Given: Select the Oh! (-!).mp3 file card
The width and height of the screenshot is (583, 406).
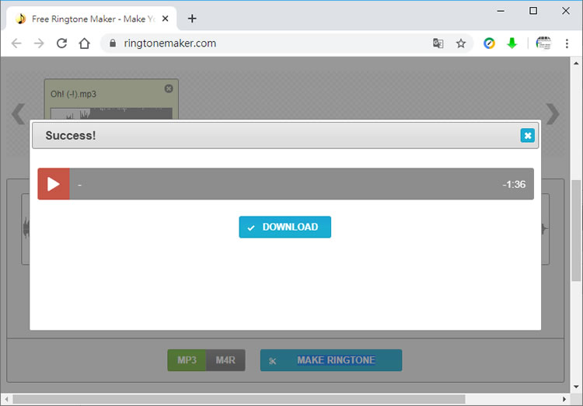Looking at the screenshot, I should click(x=111, y=99).
